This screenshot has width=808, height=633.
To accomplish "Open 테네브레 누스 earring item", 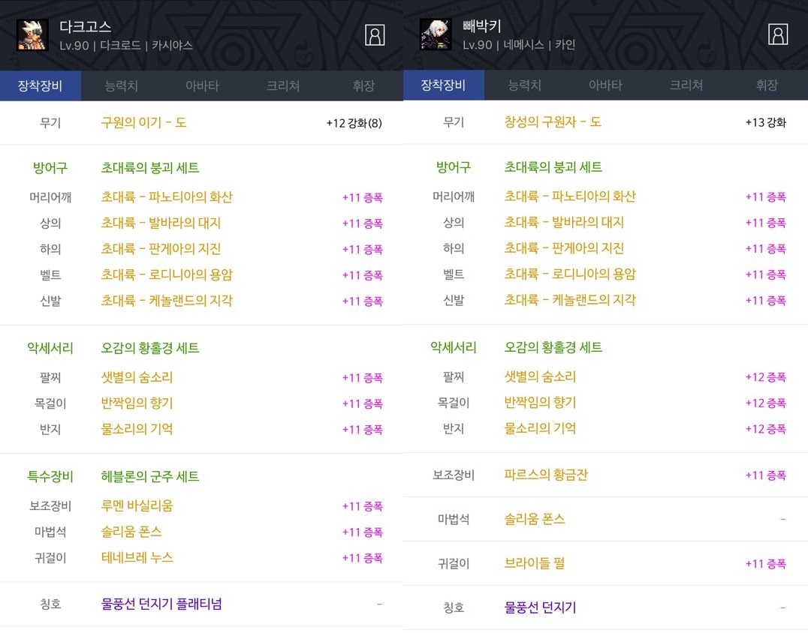I will pyautogui.click(x=137, y=557).
